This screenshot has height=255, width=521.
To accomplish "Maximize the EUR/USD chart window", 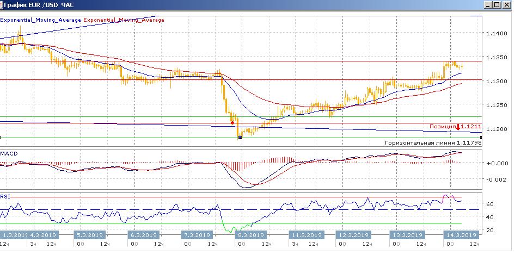I will (497, 5).
